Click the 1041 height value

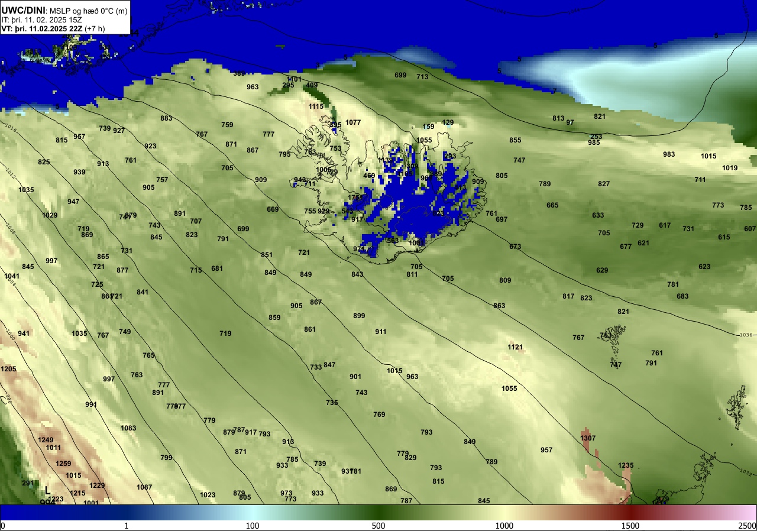point(12,276)
